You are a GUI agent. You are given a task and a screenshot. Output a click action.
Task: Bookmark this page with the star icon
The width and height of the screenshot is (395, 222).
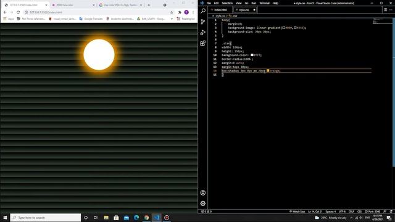click(172, 12)
